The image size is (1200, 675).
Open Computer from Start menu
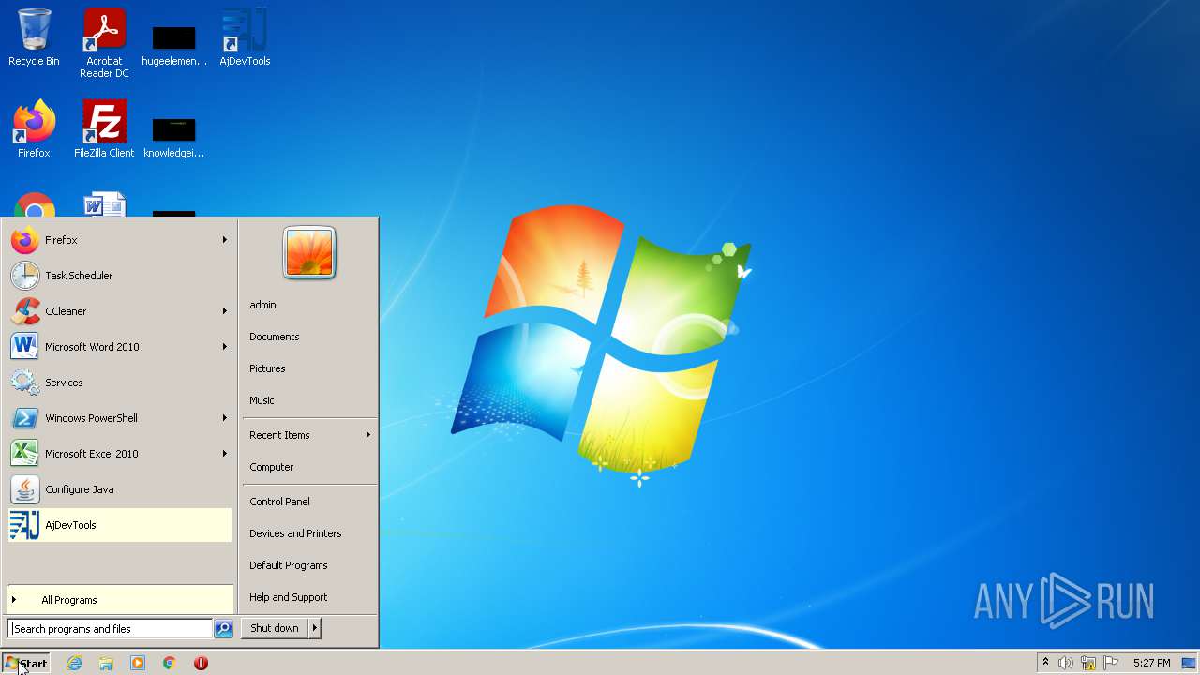pos(309,467)
